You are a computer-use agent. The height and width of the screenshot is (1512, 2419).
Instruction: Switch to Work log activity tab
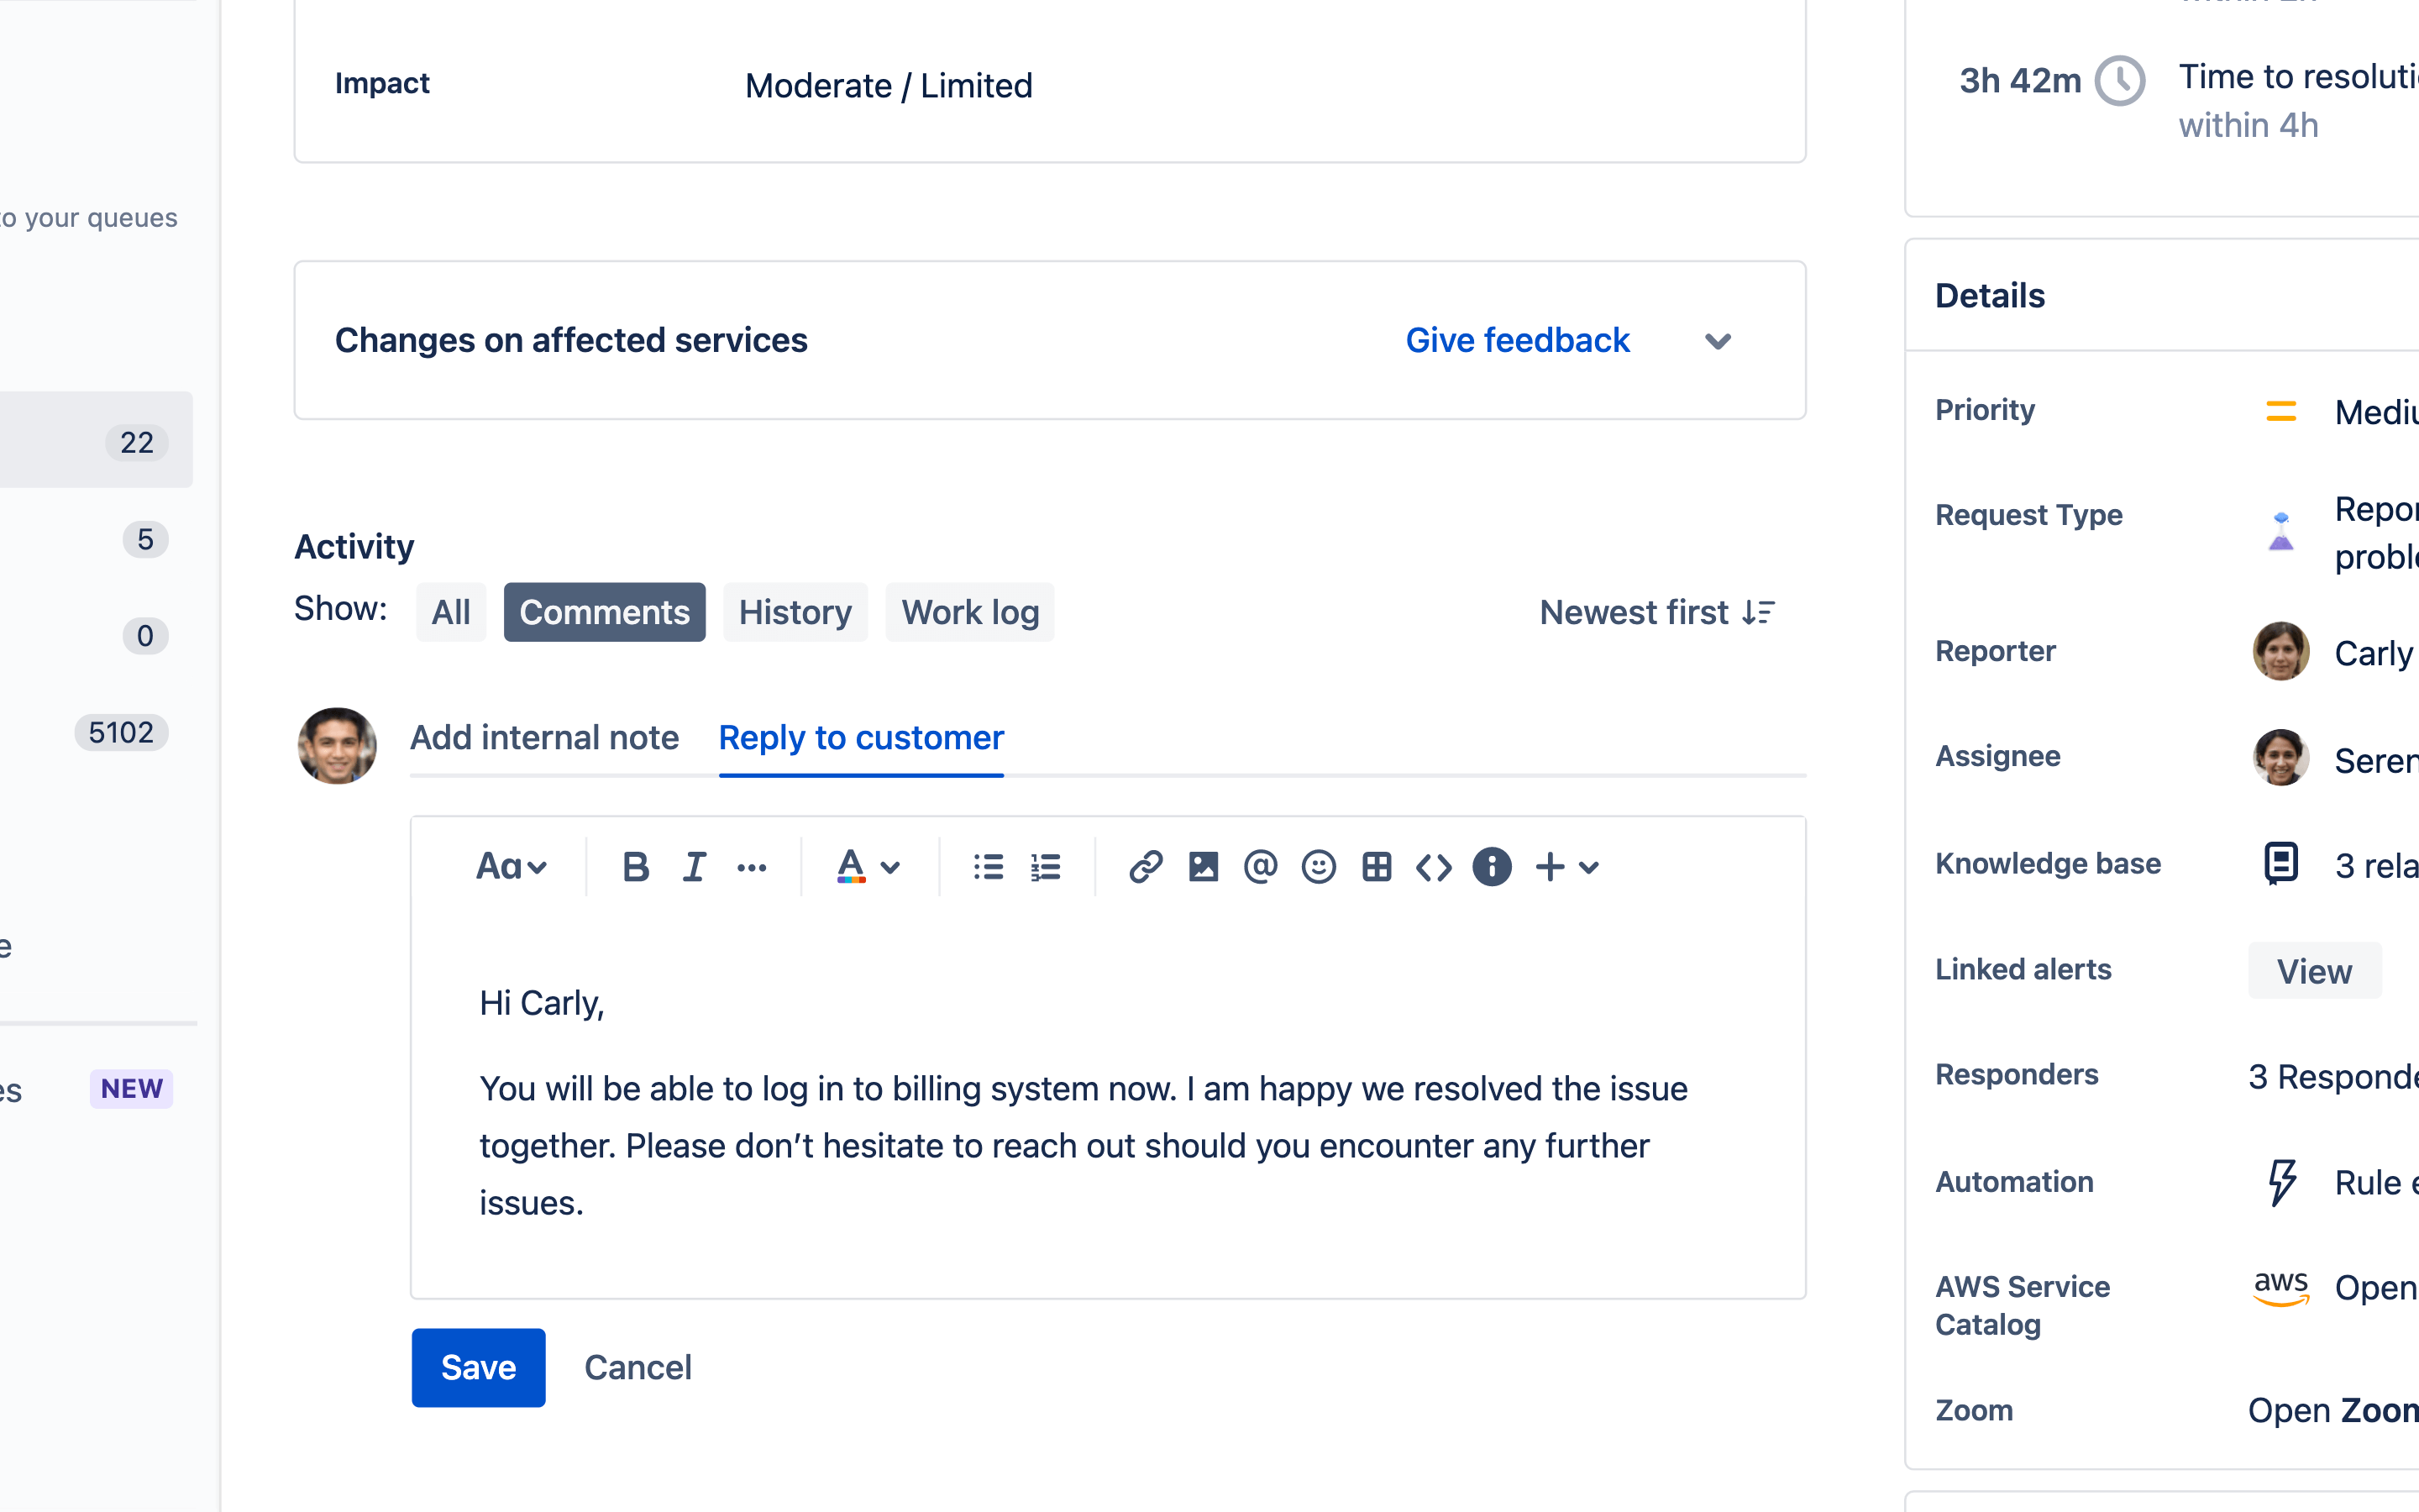point(968,612)
